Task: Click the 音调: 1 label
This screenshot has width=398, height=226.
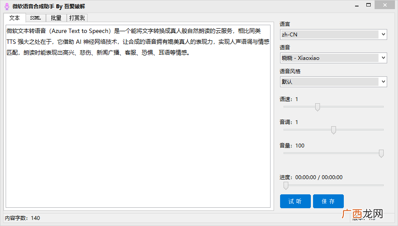Action: [x=289, y=122]
